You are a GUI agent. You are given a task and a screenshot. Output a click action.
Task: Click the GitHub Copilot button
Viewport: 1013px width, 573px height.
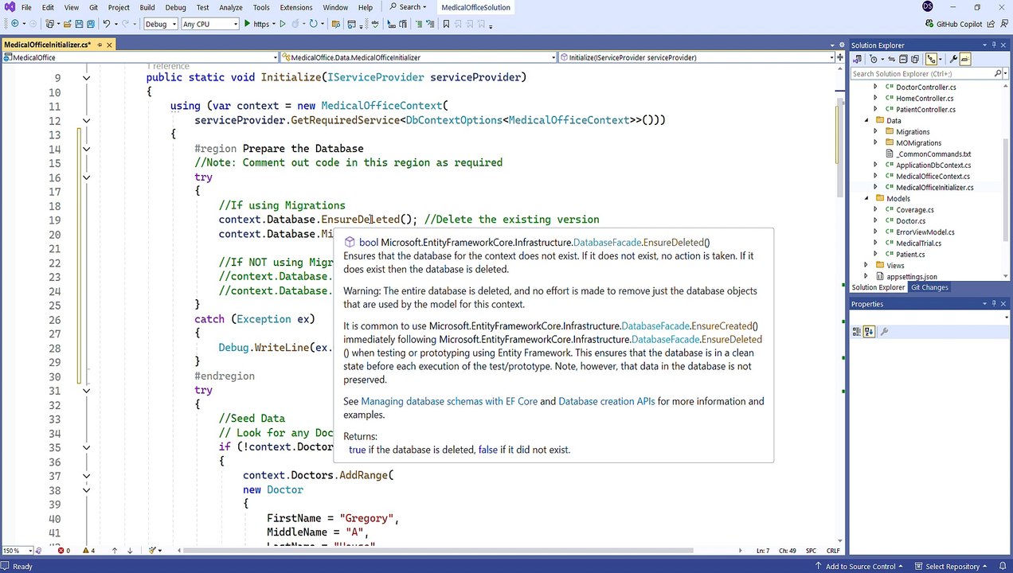click(954, 24)
